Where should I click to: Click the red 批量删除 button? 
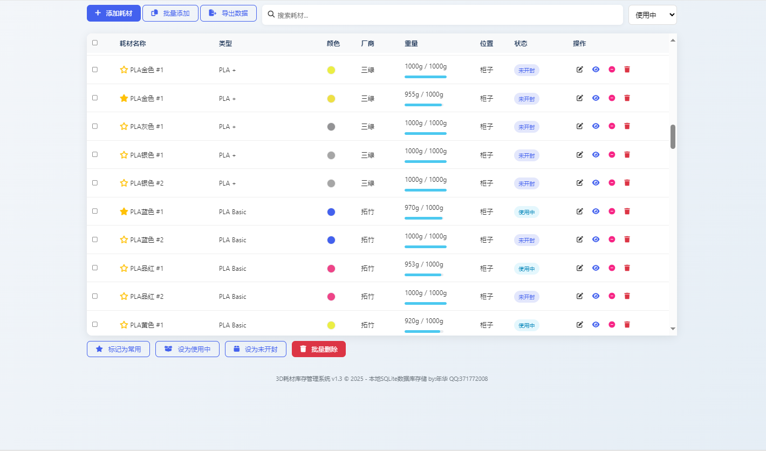pos(318,349)
